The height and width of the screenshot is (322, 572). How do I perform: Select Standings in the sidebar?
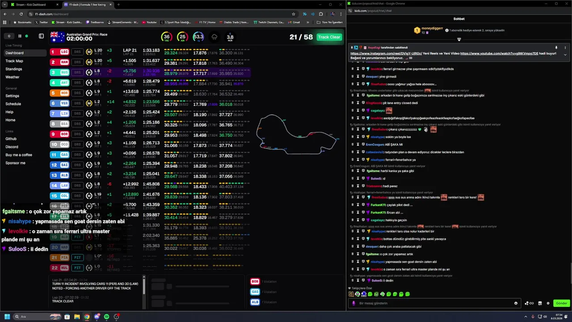click(14, 69)
